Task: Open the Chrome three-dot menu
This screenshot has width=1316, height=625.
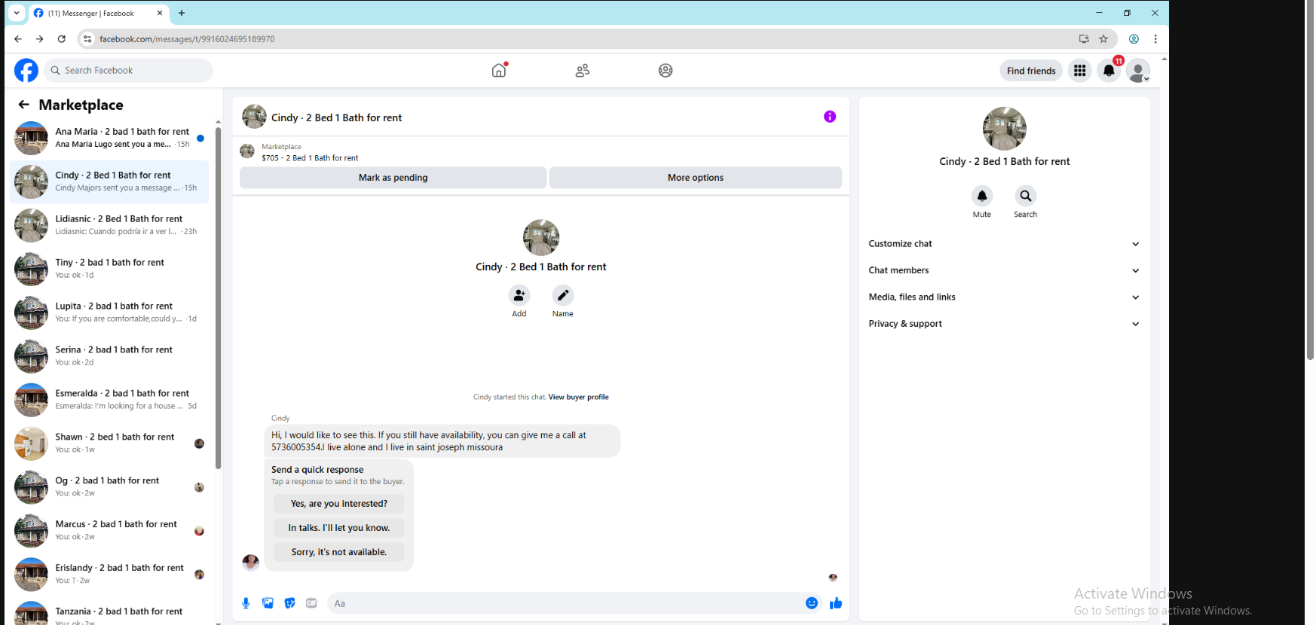Action: click(x=1155, y=39)
